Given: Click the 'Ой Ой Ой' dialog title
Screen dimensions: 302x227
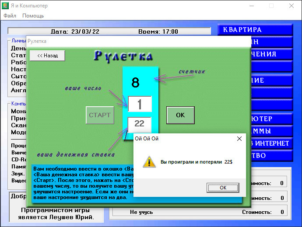Looking at the screenshot, I should tap(147, 139).
